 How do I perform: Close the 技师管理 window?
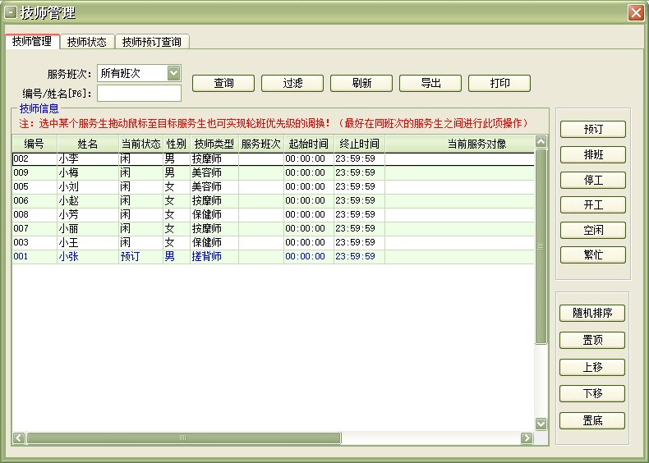pyautogui.click(x=635, y=13)
